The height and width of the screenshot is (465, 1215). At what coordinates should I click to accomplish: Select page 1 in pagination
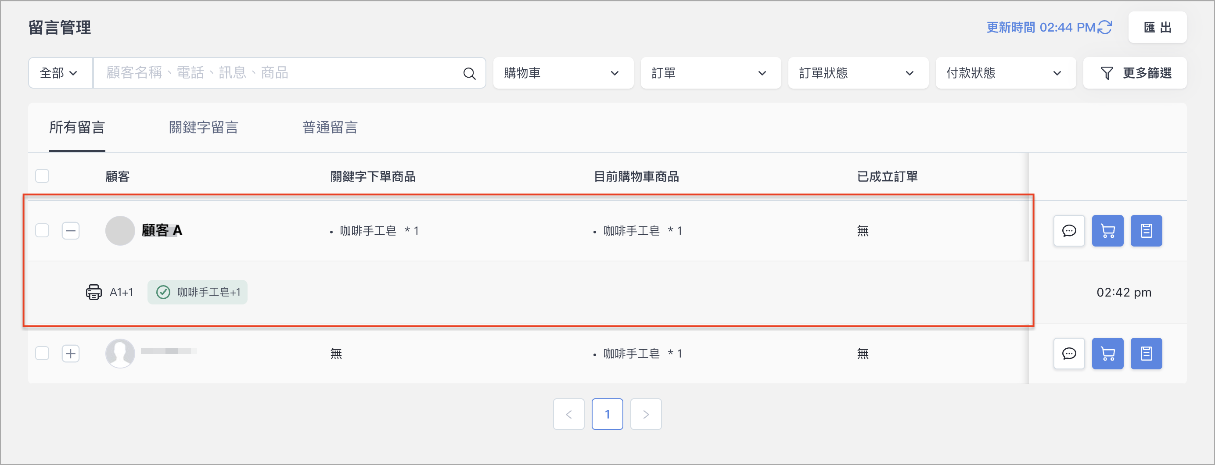click(x=607, y=414)
